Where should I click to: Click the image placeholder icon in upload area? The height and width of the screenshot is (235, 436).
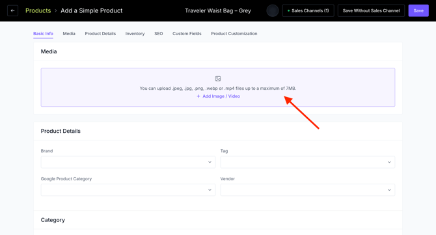click(218, 79)
